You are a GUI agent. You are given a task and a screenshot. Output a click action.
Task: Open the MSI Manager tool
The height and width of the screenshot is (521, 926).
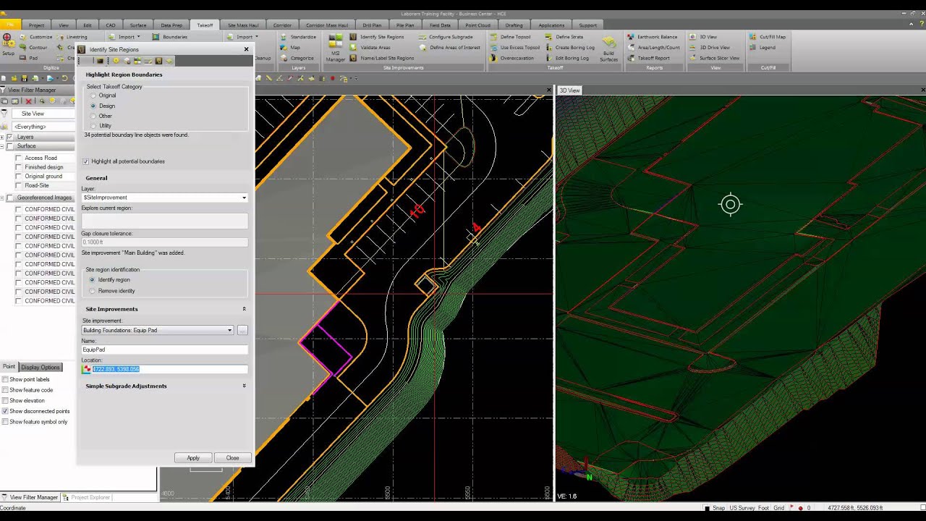pos(335,48)
